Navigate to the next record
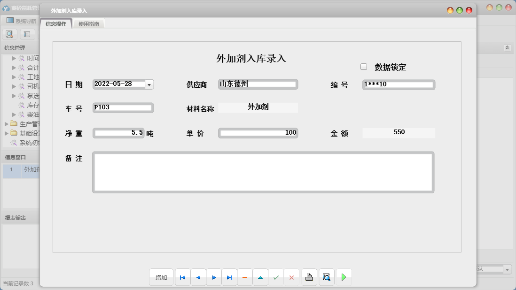Image resolution: width=516 pixels, height=290 pixels. [214, 277]
